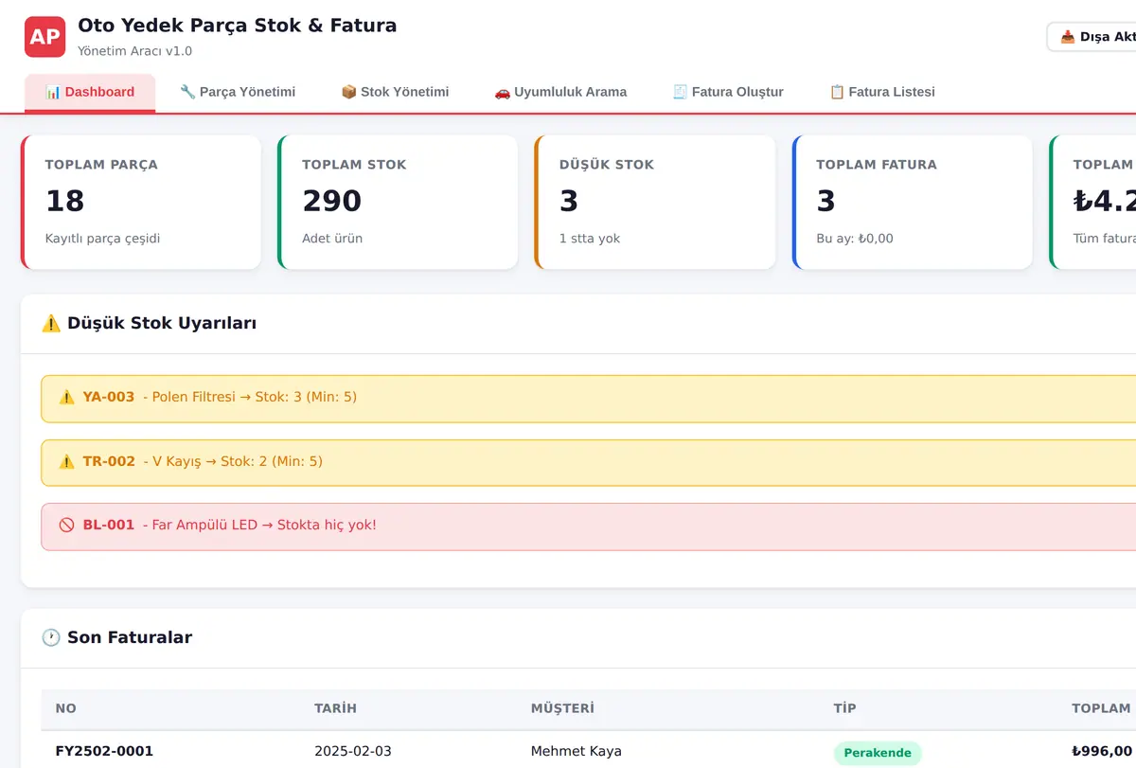This screenshot has height=768, width=1136.
Task: Open the Fatura Oluştur tab
Action: (x=728, y=93)
